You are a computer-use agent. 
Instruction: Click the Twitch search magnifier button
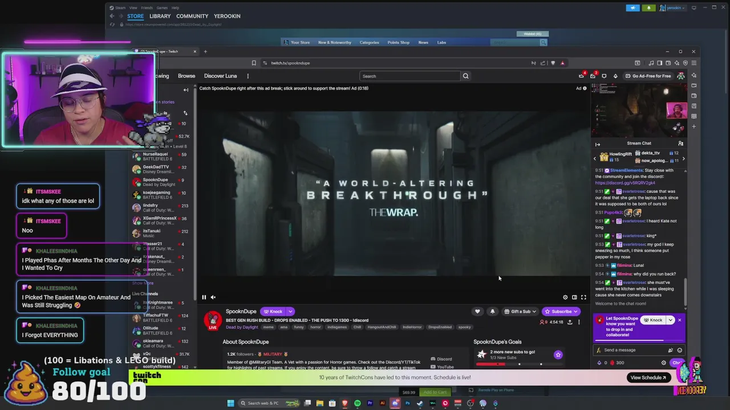point(465,76)
